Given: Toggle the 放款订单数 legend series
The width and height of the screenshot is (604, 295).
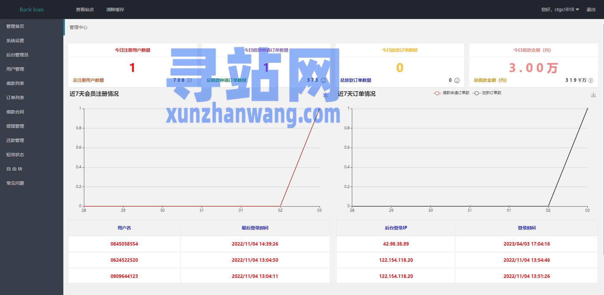Looking at the screenshot, I should pyautogui.click(x=487, y=93).
